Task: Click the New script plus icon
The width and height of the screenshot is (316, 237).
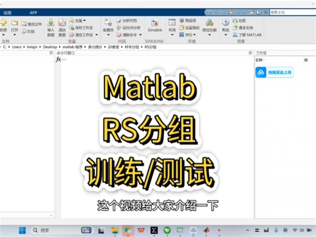Action: click(3, 22)
